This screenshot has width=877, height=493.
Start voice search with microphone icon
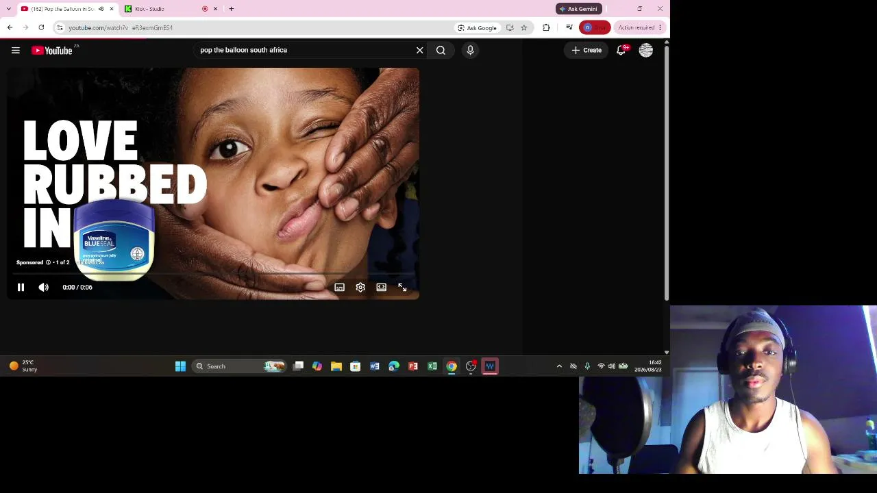470,50
